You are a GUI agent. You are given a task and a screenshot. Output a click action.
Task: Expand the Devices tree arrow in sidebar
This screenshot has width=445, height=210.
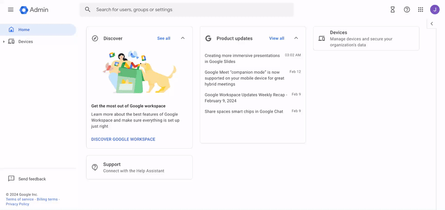(x=4, y=42)
